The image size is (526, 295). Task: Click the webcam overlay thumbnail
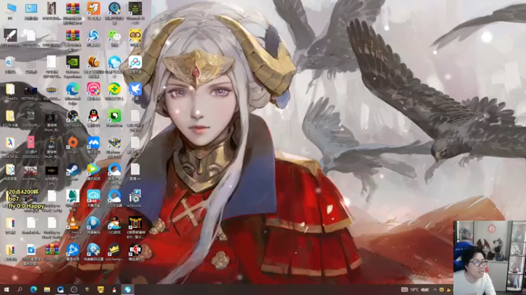490,258
